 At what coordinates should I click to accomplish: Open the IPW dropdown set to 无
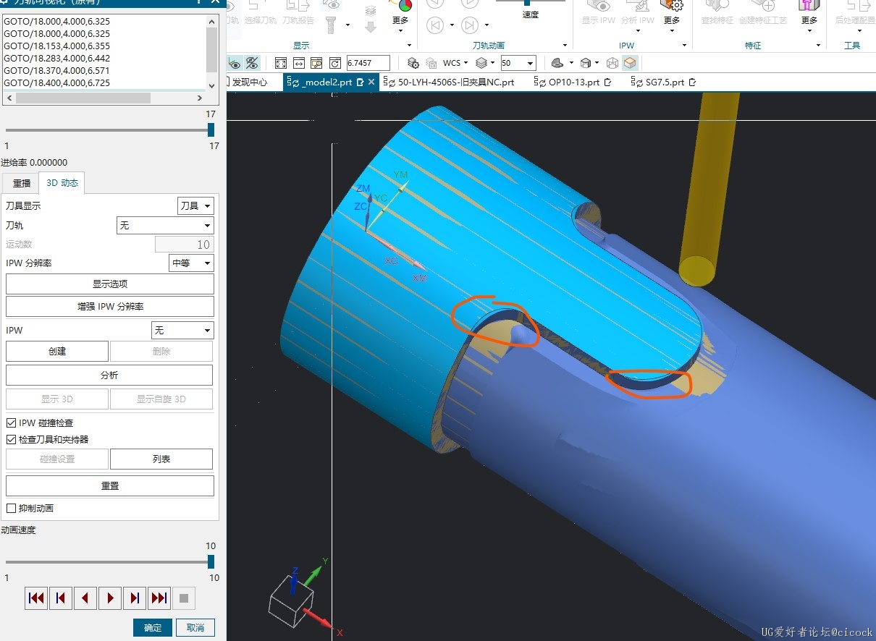pos(182,331)
